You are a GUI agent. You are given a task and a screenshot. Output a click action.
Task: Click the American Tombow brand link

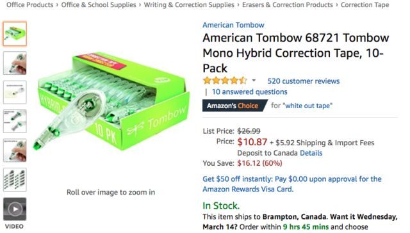pyautogui.click(x=233, y=25)
